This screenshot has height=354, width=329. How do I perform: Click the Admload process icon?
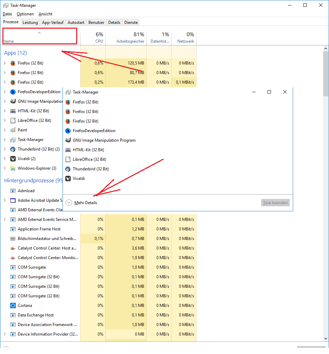[x=13, y=191]
